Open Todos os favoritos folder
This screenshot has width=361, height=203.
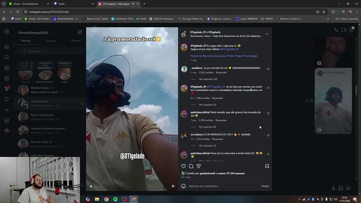pyautogui.click(x=347, y=19)
